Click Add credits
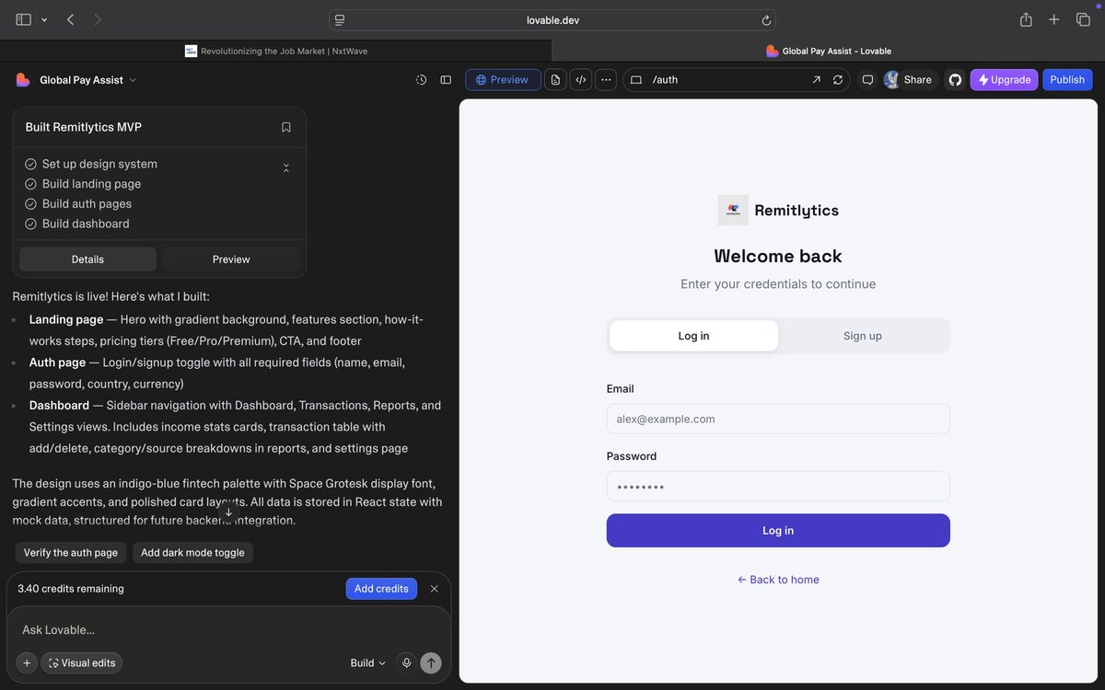The image size is (1105, 690). point(381,589)
